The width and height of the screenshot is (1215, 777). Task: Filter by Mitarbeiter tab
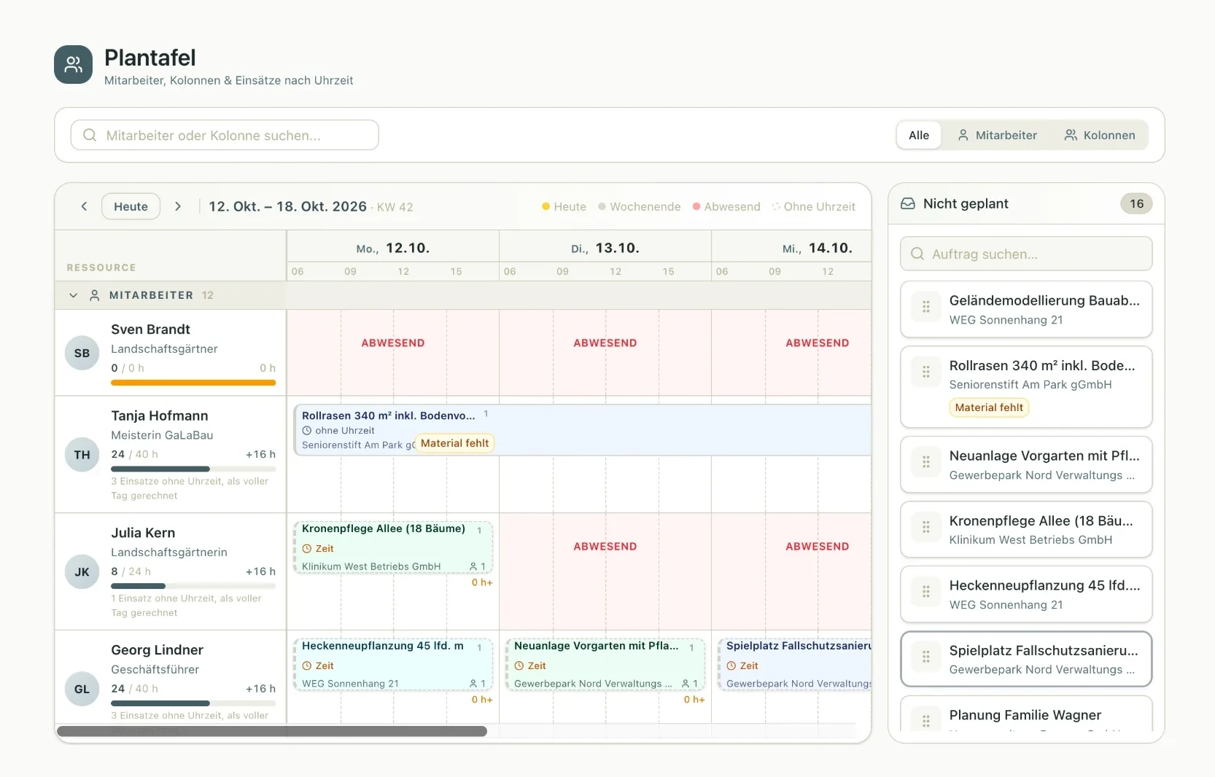tap(997, 135)
